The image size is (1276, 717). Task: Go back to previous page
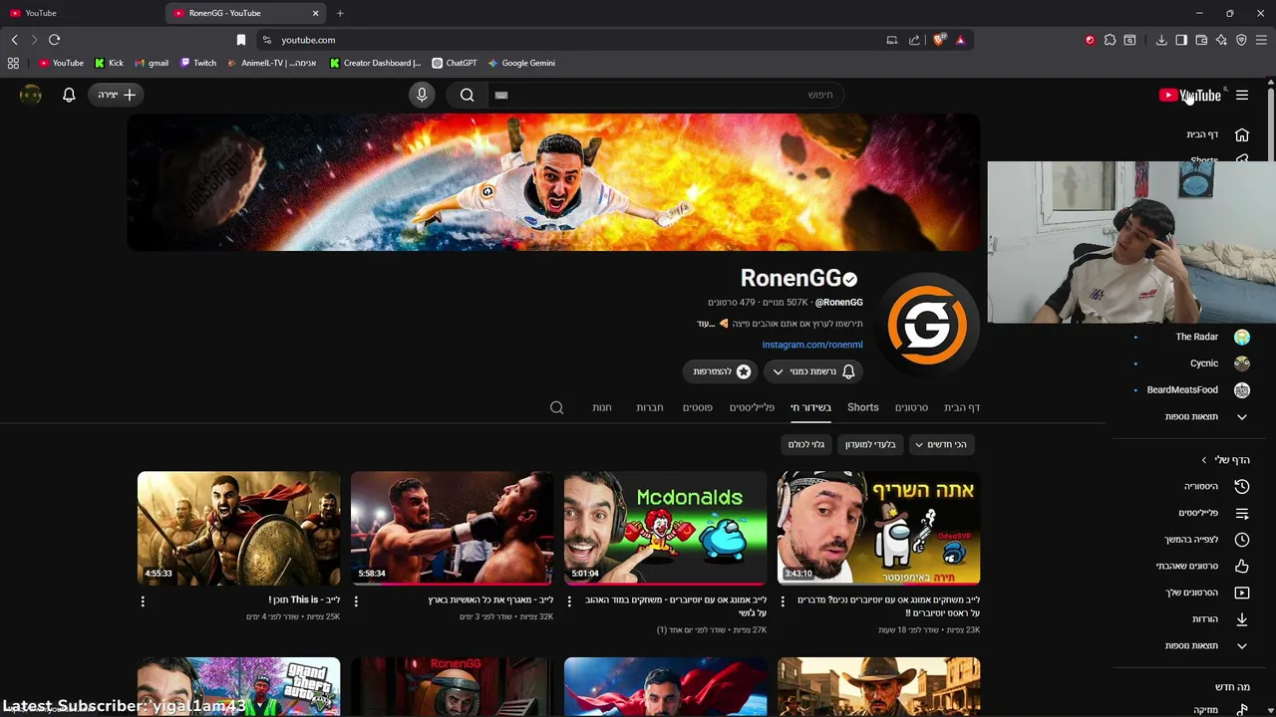[14, 40]
